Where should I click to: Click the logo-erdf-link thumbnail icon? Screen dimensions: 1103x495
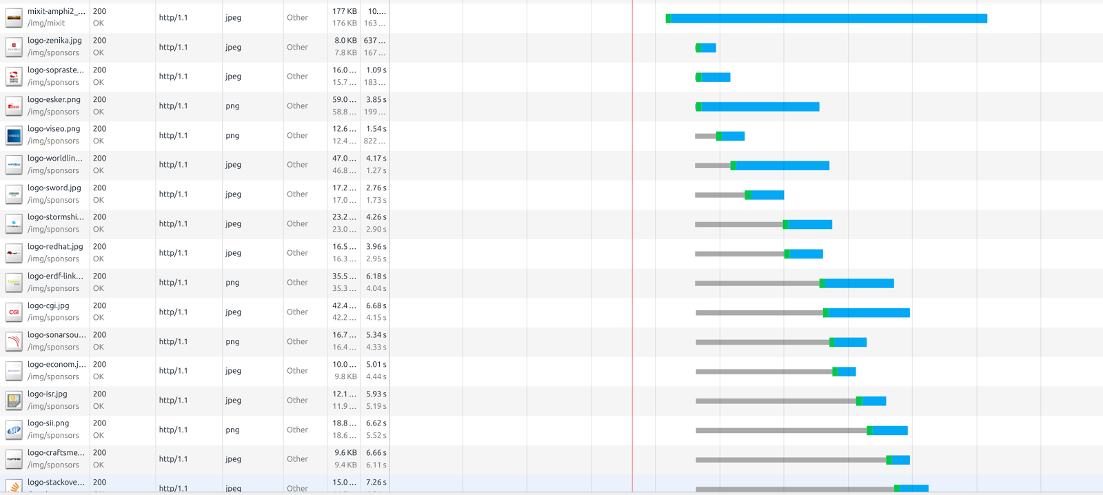pos(14,283)
